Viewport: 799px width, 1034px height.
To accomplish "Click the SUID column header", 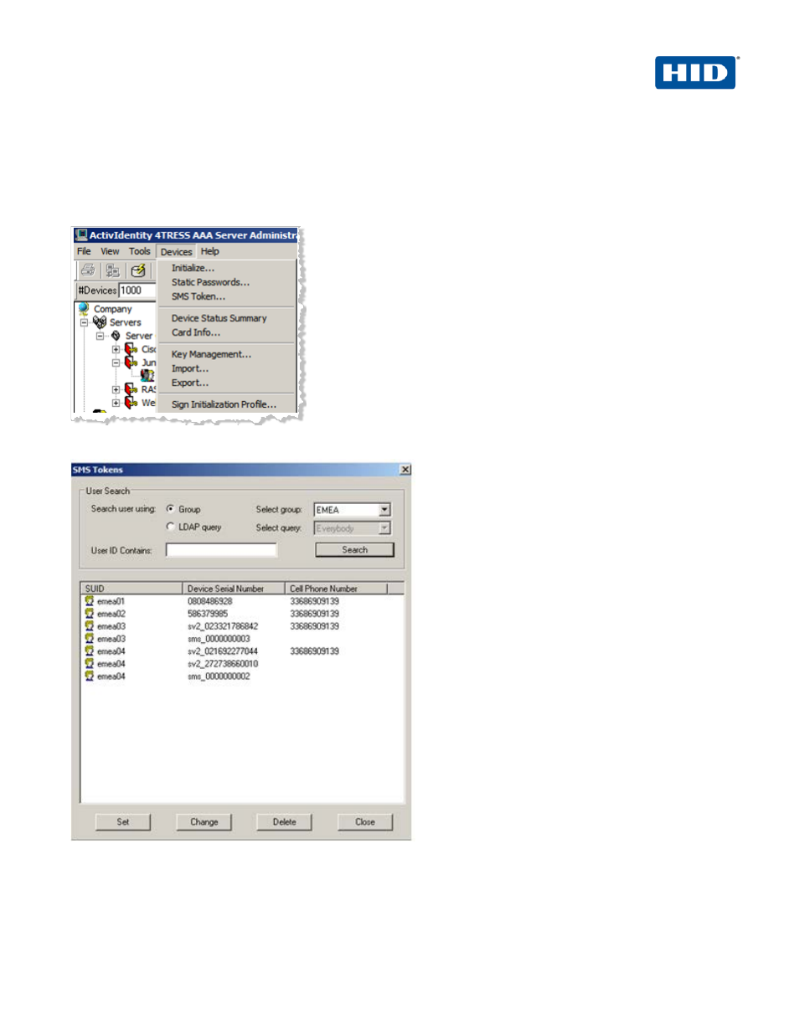I will point(131,589).
